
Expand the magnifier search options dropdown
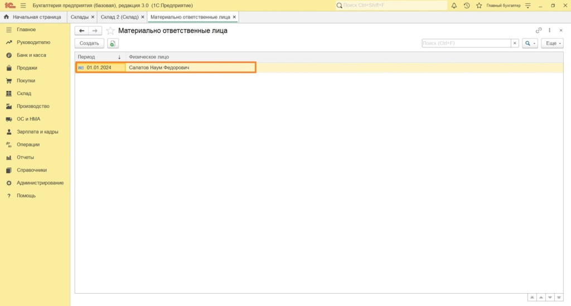[529, 43]
